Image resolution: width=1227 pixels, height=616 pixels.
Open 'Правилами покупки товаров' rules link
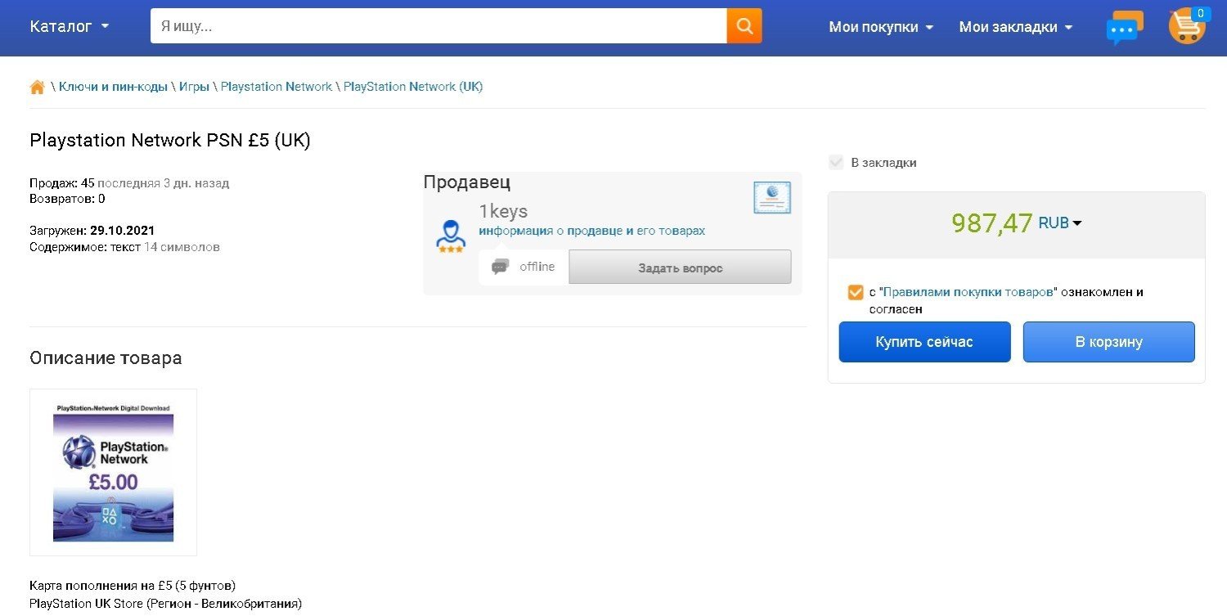point(968,292)
